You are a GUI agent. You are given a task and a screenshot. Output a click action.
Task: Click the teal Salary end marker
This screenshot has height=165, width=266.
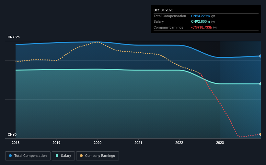point(260,84)
